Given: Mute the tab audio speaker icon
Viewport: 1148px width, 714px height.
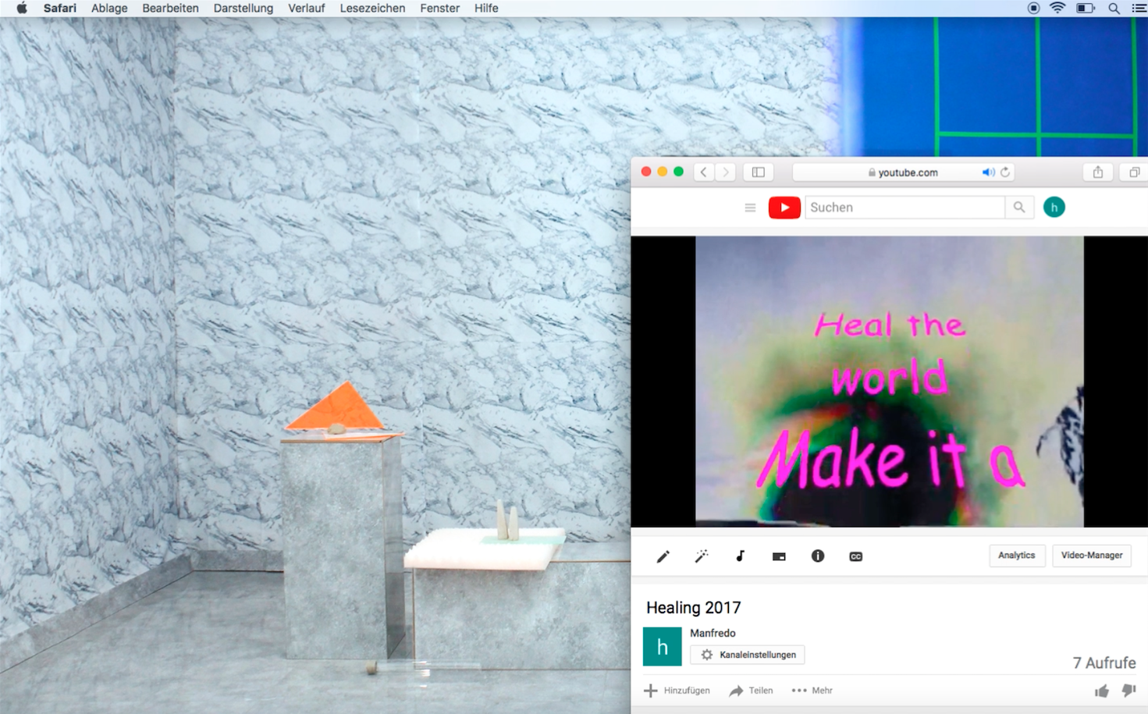Looking at the screenshot, I should (x=988, y=172).
